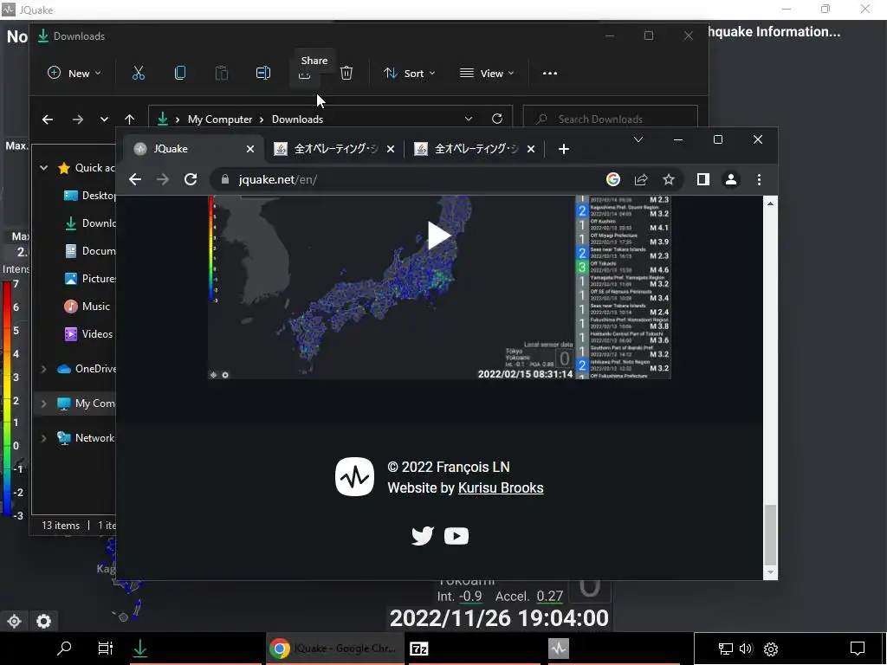Screen dimensions: 887x665
Task: Click the Rename icon in Downloads toolbar
Action: point(263,73)
